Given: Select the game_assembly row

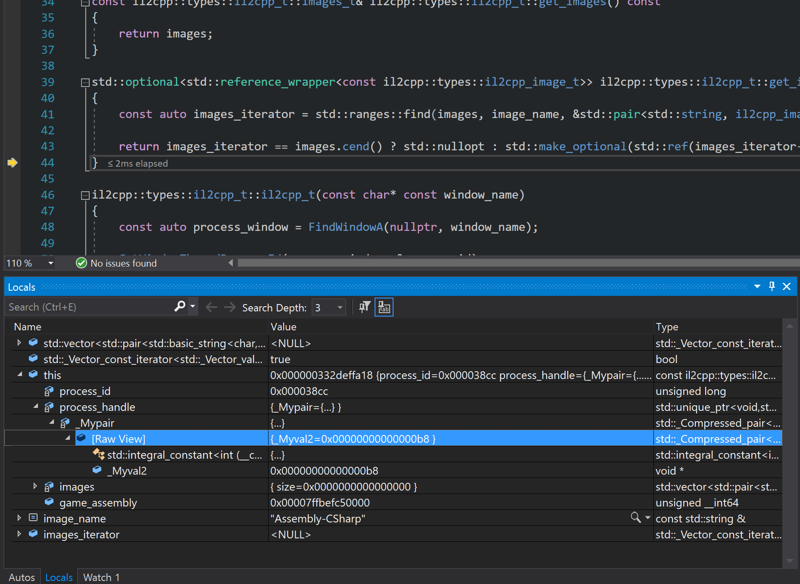Looking at the screenshot, I should coord(397,503).
